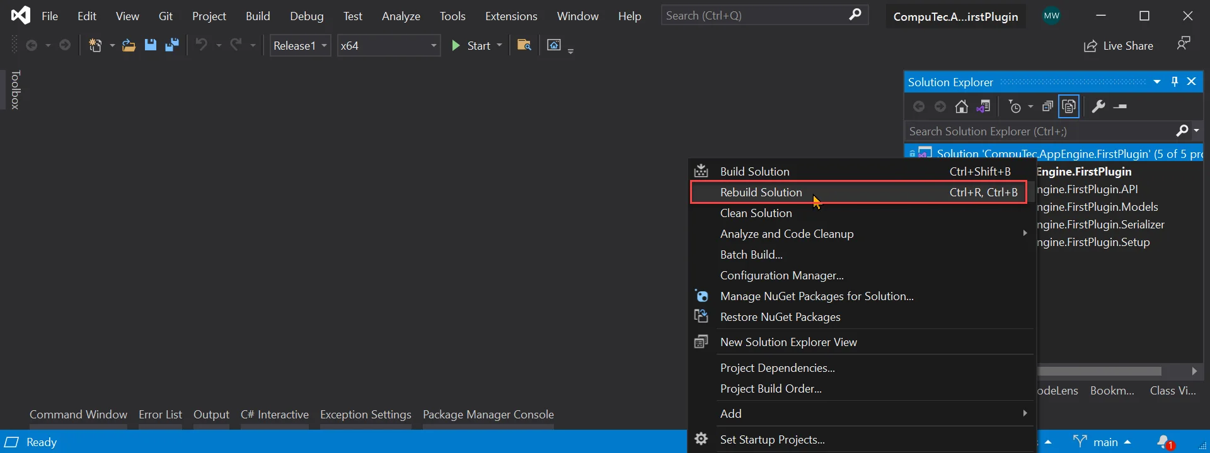This screenshot has height=453, width=1210.
Task: Click the Find in Files icon
Action: pos(524,45)
